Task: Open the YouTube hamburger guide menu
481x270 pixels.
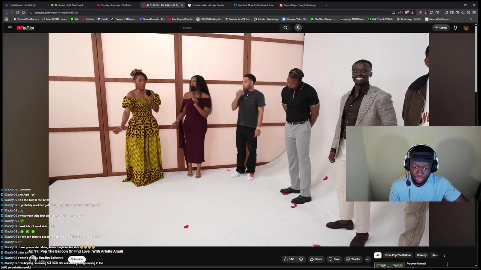Action: click(10, 28)
